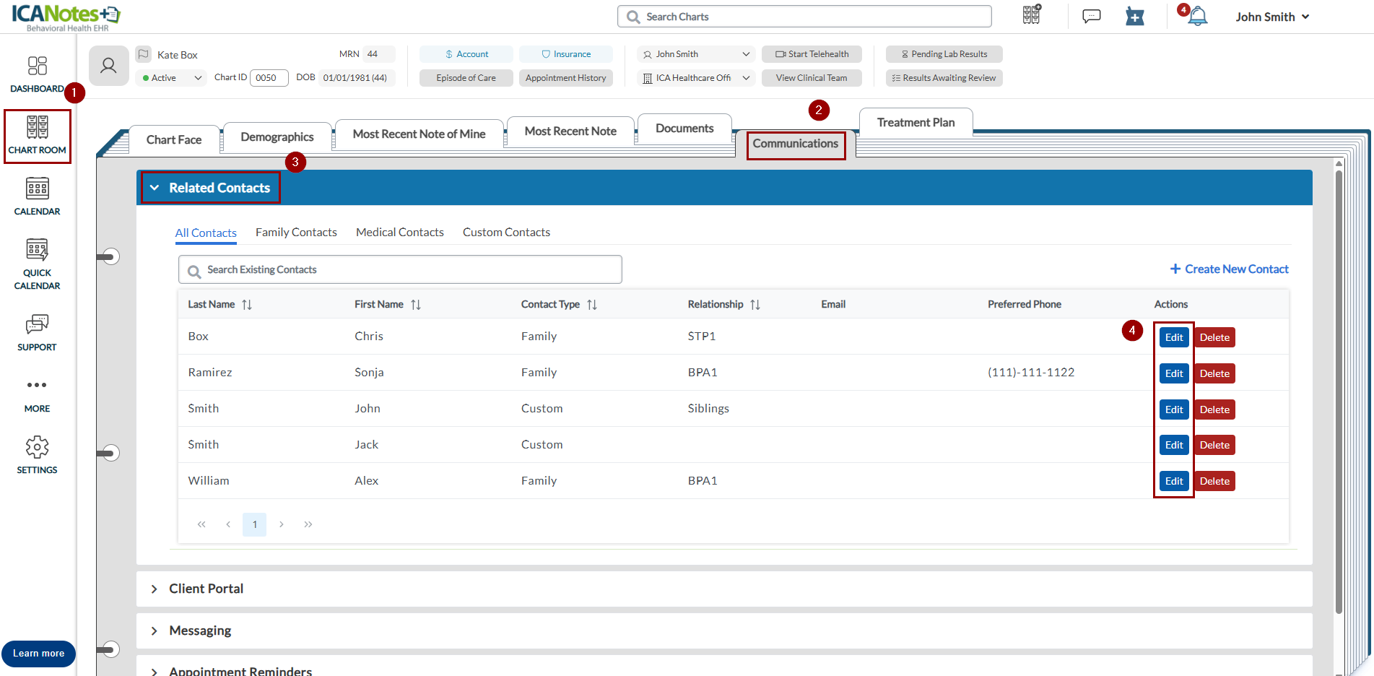Expand the Client Portal section

[x=724, y=589]
